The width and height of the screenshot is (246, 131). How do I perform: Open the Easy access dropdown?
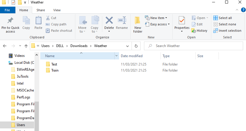[x=158, y=24]
